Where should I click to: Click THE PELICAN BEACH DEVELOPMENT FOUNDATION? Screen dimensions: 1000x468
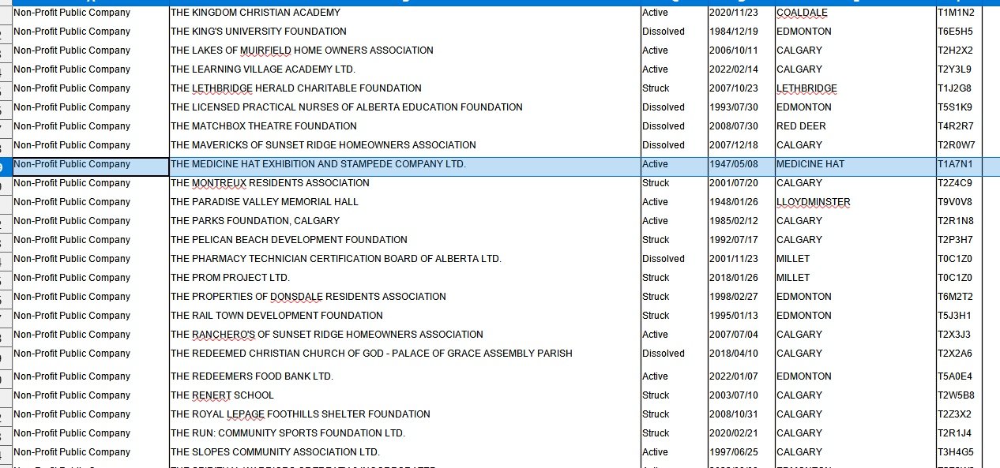click(x=404, y=240)
